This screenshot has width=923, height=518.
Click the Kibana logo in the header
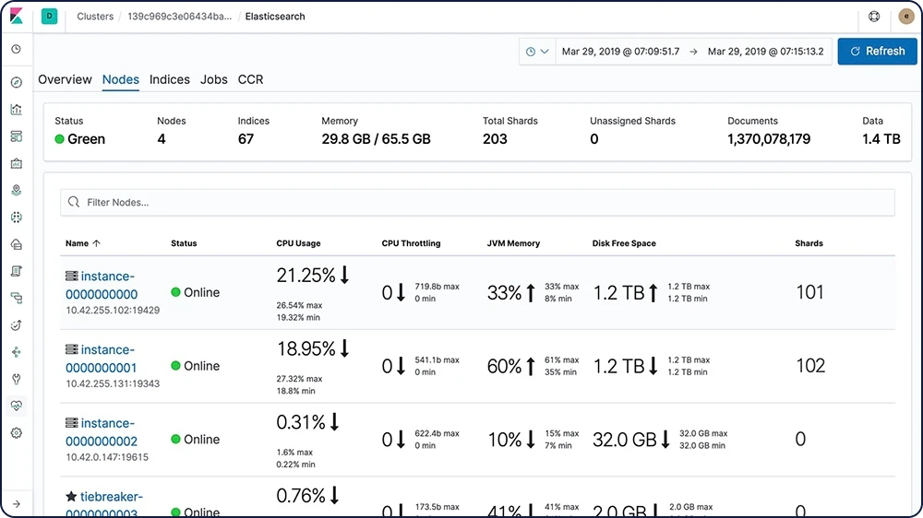pyautogui.click(x=17, y=16)
